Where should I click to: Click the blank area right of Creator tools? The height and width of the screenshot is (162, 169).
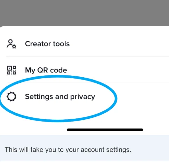click(x=118, y=44)
